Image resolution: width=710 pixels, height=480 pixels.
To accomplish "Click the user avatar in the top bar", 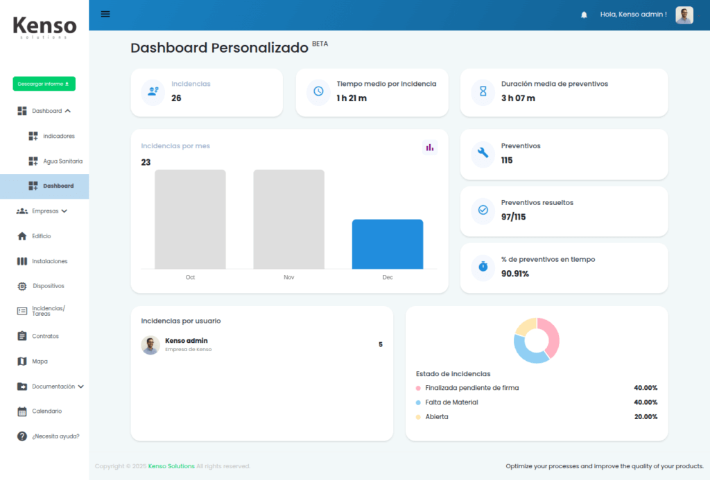I will coord(684,15).
